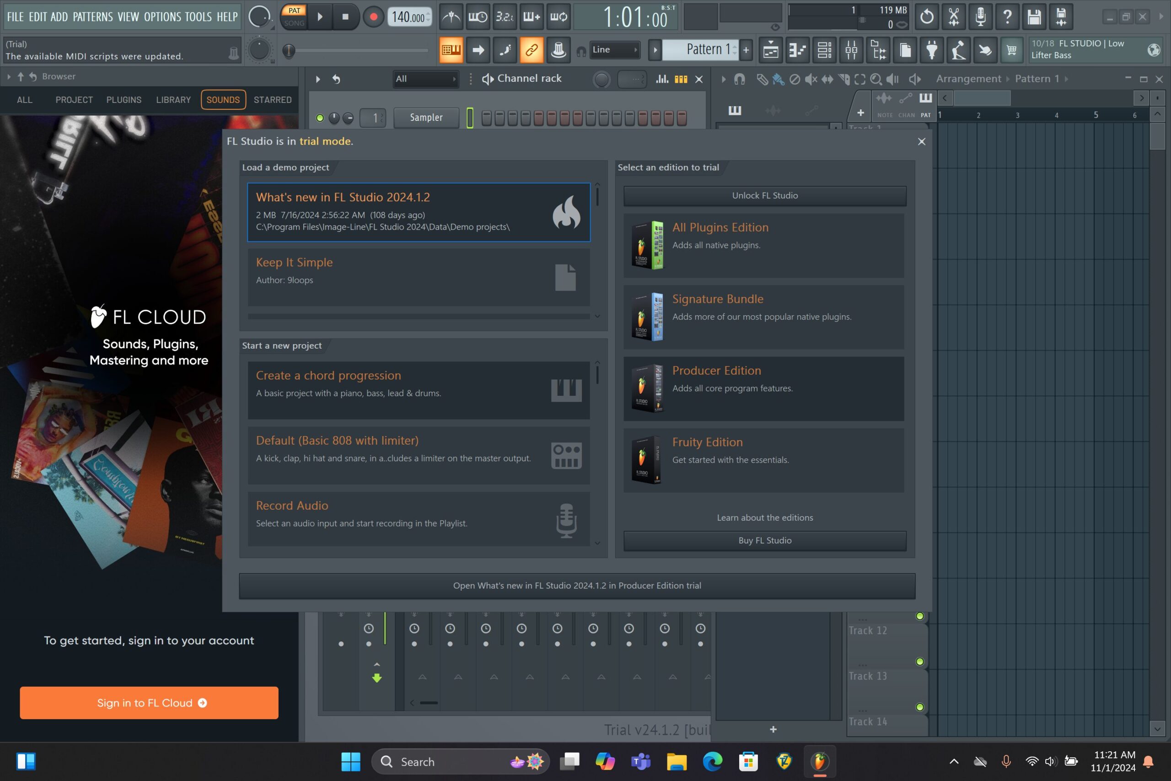1171x781 pixels.
Task: Toggle playlist magnet snap icon
Action: [x=739, y=79]
